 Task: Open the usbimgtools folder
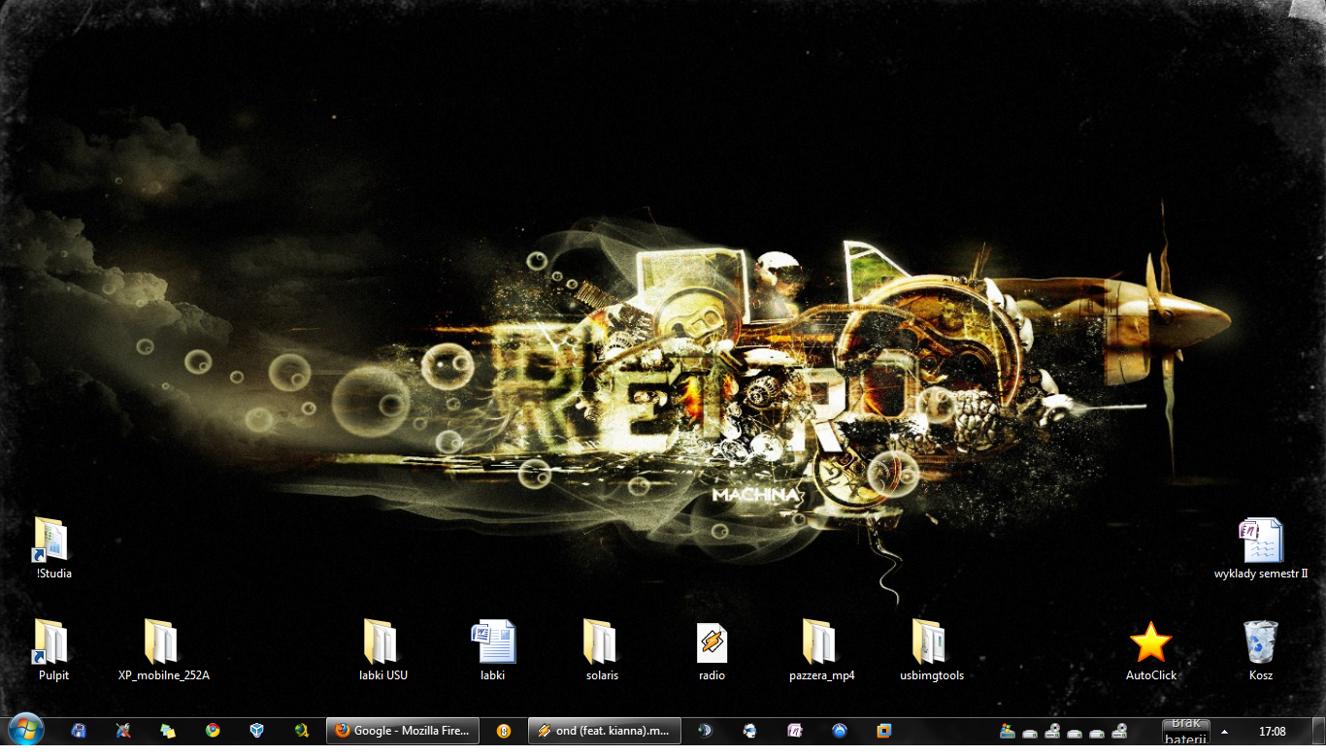click(x=930, y=642)
